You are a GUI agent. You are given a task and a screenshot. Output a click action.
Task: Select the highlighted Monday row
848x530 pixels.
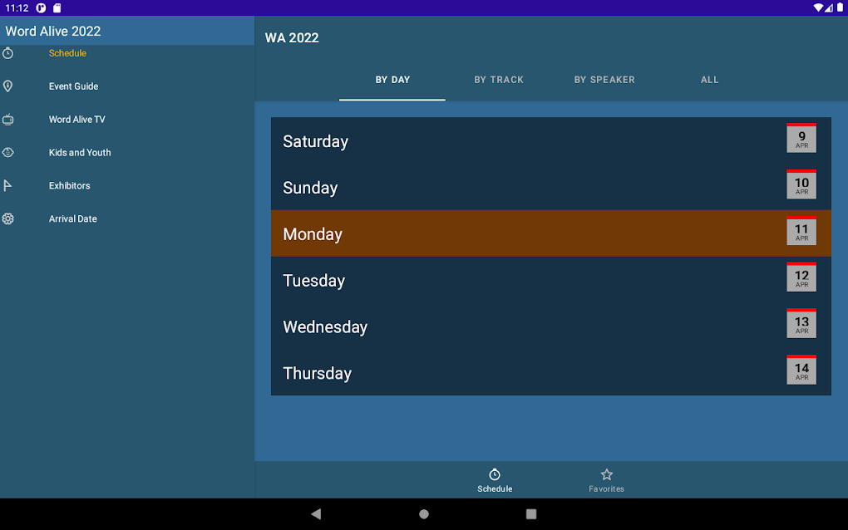pyautogui.click(x=550, y=233)
